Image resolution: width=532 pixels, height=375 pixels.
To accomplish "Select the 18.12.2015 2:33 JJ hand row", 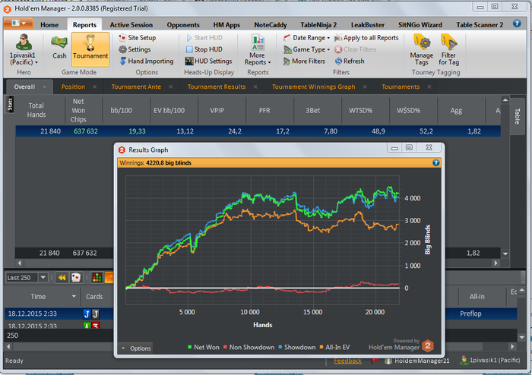I will pyautogui.click(x=59, y=314).
